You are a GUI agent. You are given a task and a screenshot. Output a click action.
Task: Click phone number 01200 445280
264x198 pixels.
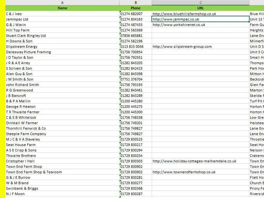tap(135, 101)
